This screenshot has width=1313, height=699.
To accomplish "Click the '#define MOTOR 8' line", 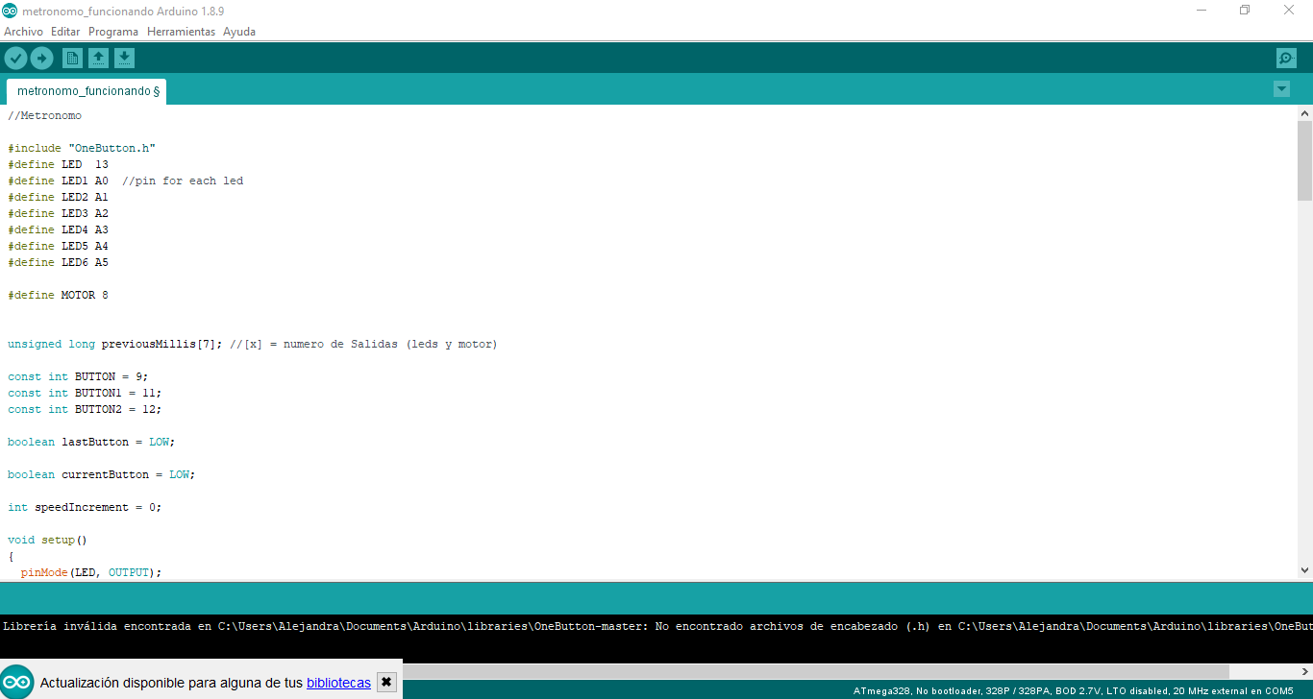I will pyautogui.click(x=58, y=295).
